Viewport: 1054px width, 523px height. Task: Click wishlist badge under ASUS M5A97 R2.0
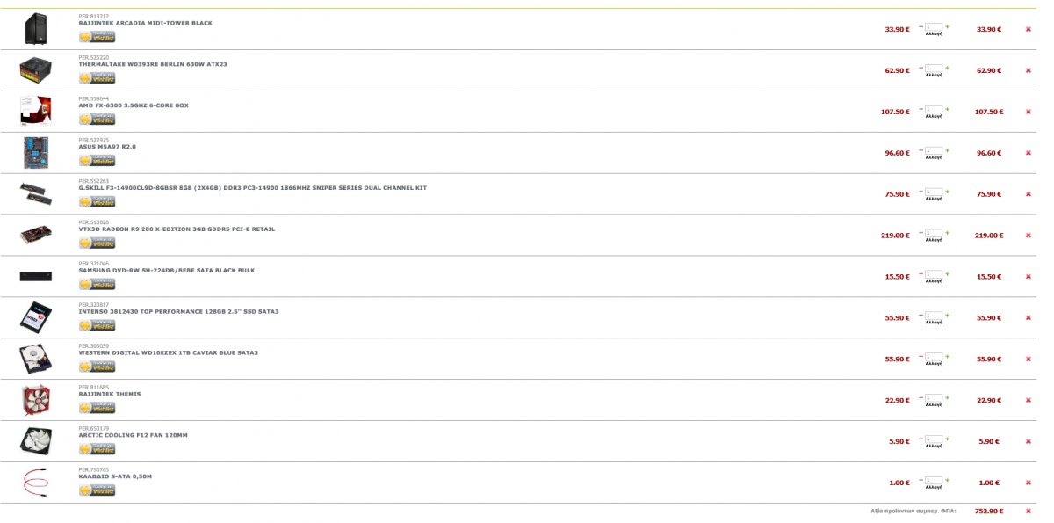97,161
